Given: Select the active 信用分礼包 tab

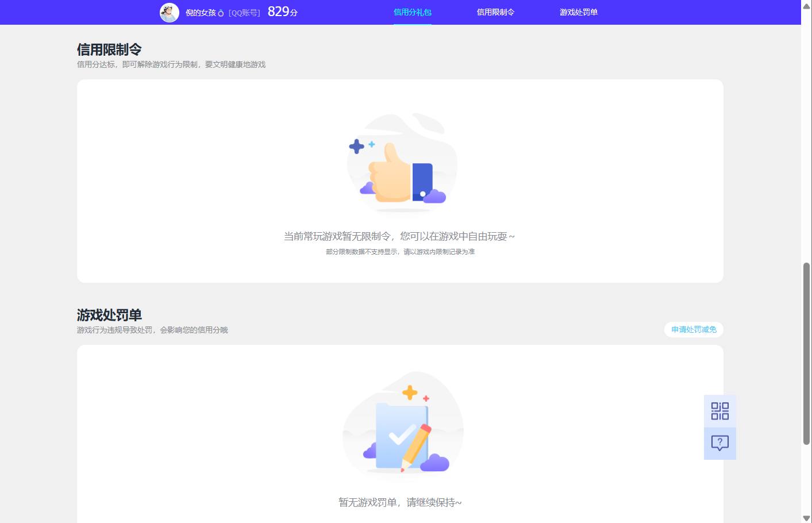Looking at the screenshot, I should (x=412, y=12).
